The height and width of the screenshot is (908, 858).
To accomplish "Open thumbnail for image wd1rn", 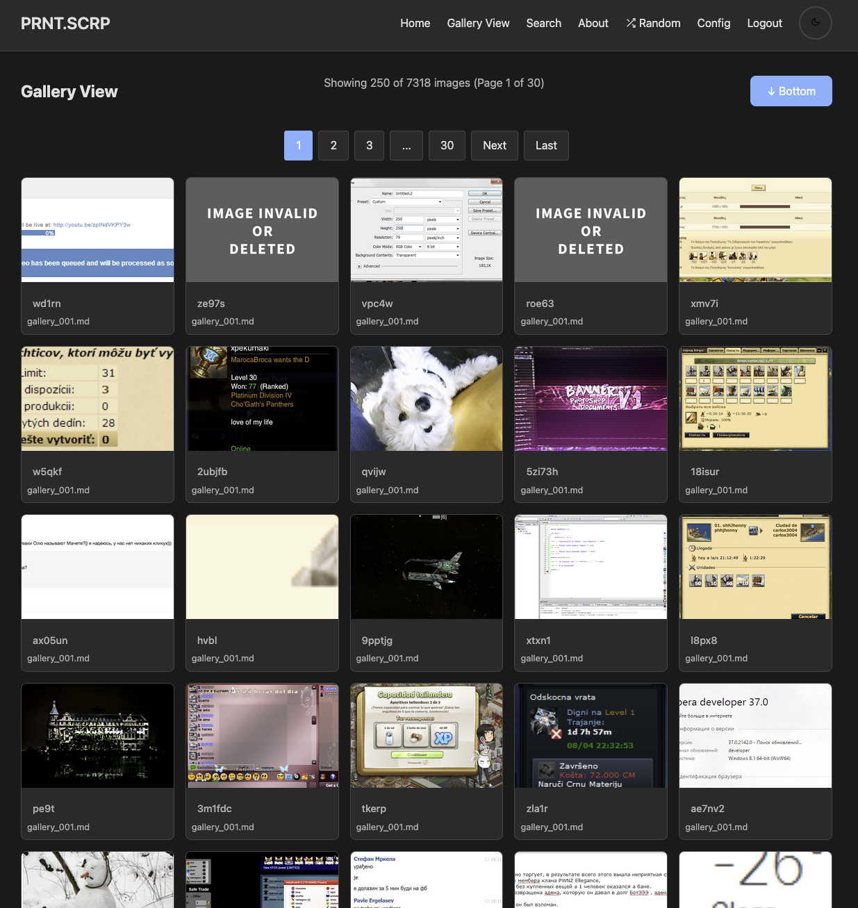I will point(97,230).
